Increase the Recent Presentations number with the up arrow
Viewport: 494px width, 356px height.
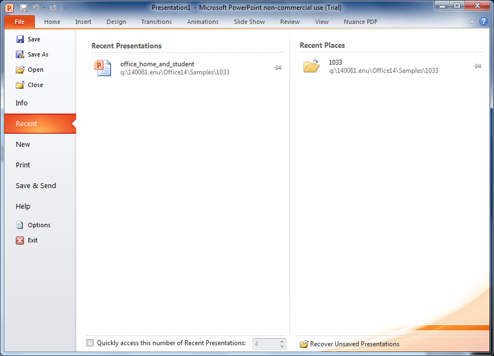(282, 341)
